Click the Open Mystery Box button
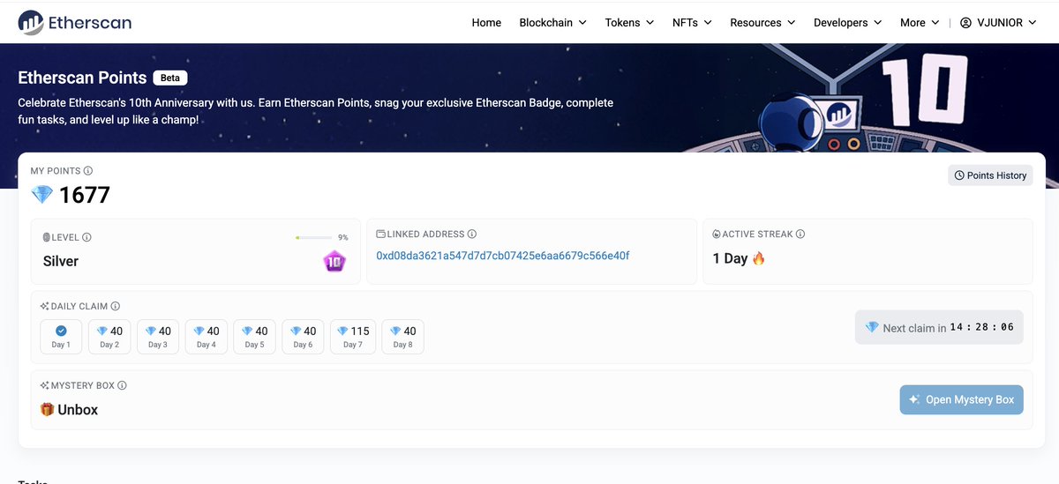 961,399
